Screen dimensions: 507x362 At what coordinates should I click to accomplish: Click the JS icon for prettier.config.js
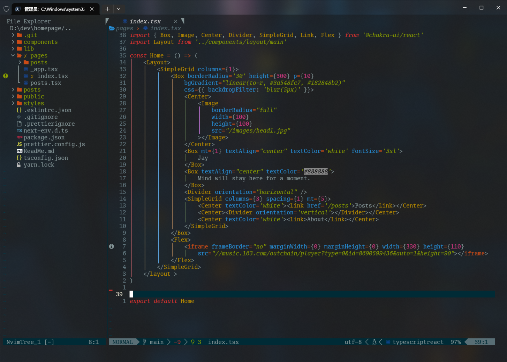[x=19, y=144]
